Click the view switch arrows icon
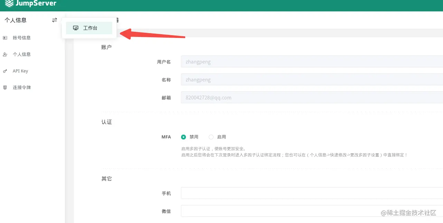Image resolution: width=443 pixels, height=223 pixels. pos(55,20)
